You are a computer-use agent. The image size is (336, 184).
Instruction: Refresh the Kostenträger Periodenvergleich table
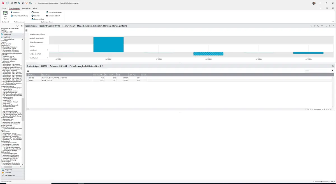click(x=333, y=66)
